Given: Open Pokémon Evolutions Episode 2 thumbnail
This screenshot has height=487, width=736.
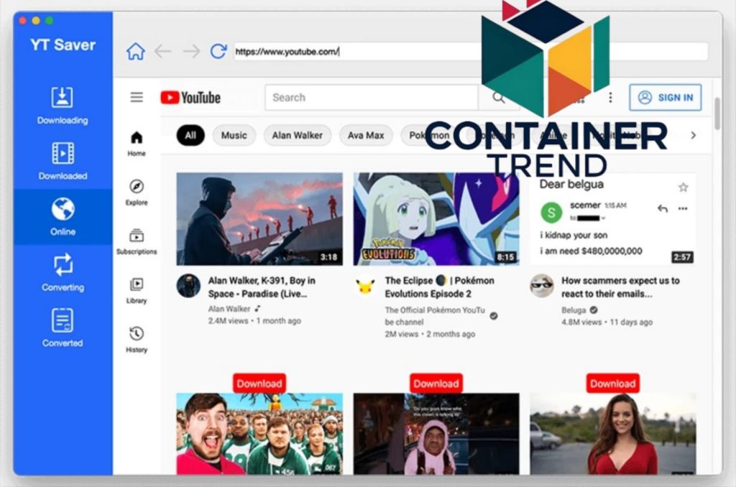Looking at the screenshot, I should point(436,219).
